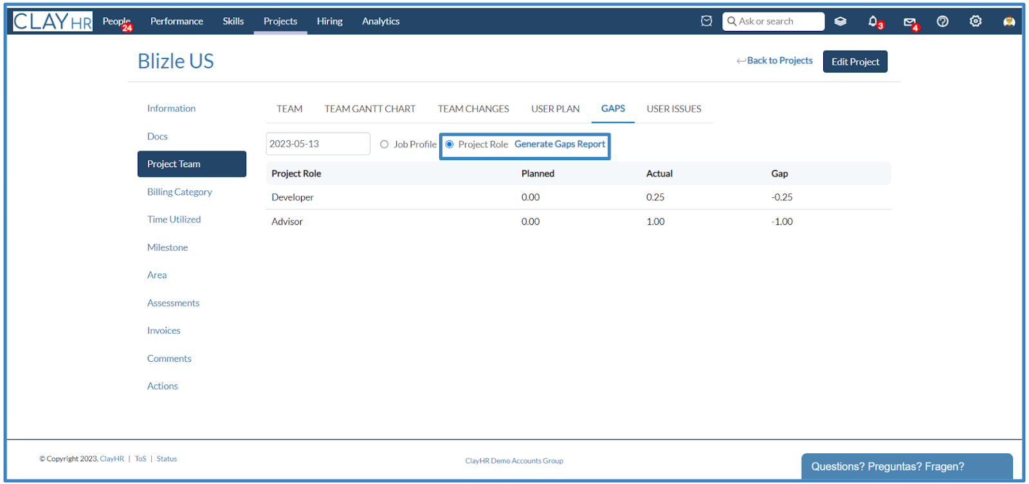The image size is (1029, 484).
Task: Click the Edit Project button
Action: click(855, 62)
